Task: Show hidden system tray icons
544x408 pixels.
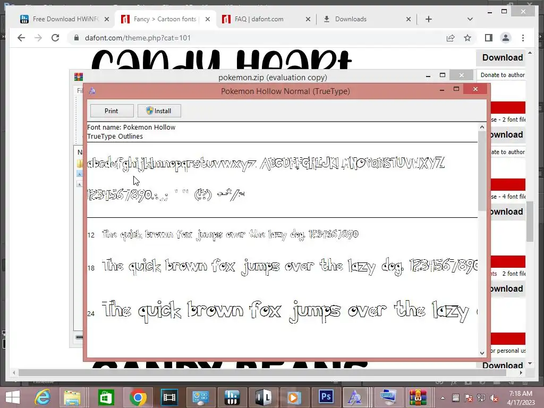Action: coord(443,398)
